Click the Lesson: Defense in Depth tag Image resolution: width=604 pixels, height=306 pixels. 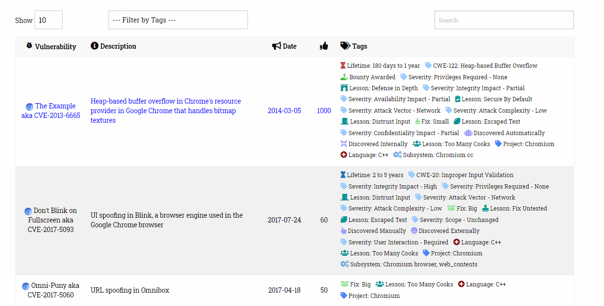[379, 88]
